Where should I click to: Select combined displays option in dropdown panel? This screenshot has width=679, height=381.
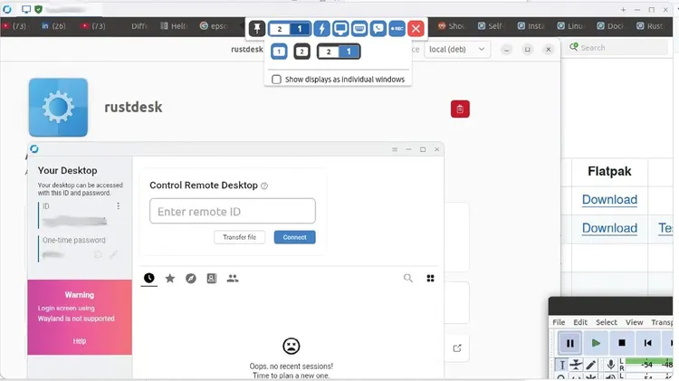coord(339,52)
